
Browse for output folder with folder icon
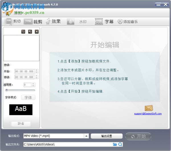[115, 144]
